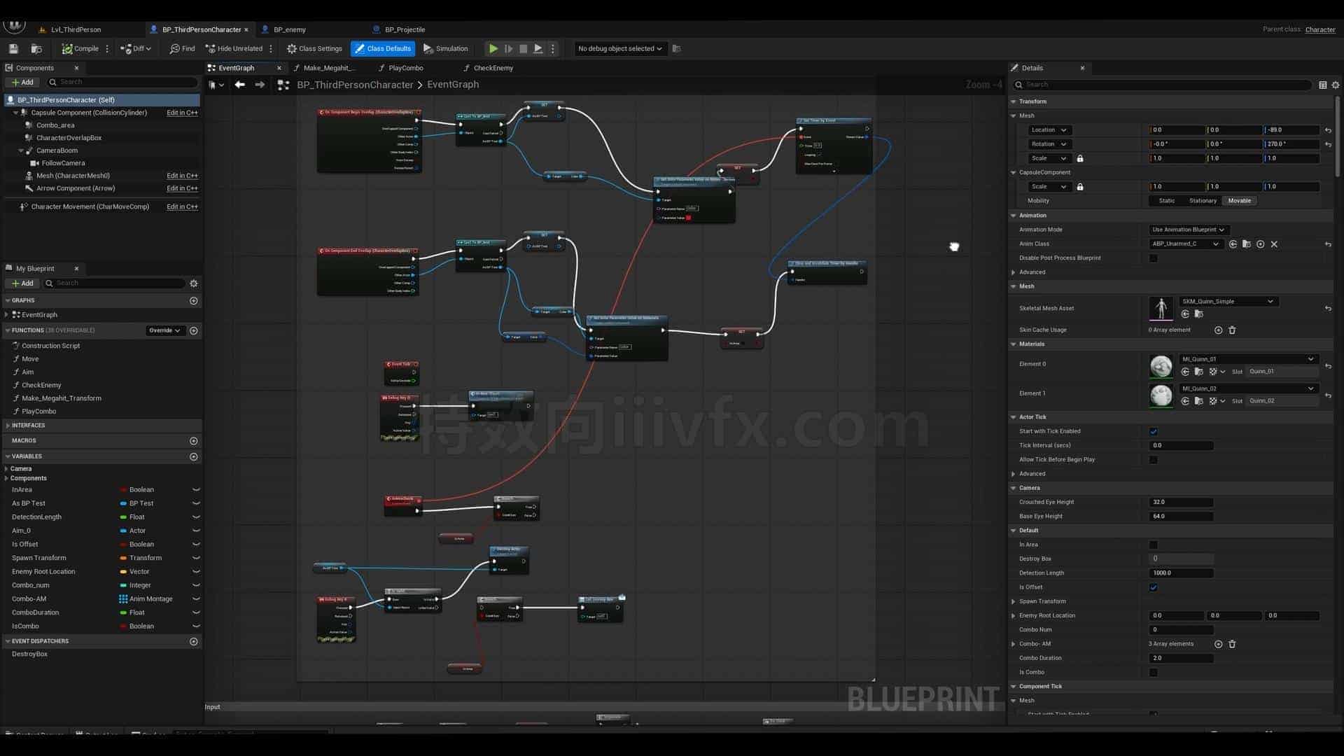Click the Save blueprint icon in the toolbar
1344x756 pixels.
point(13,48)
